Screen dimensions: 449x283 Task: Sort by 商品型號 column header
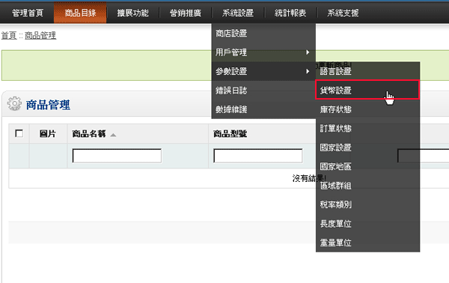(x=230, y=134)
